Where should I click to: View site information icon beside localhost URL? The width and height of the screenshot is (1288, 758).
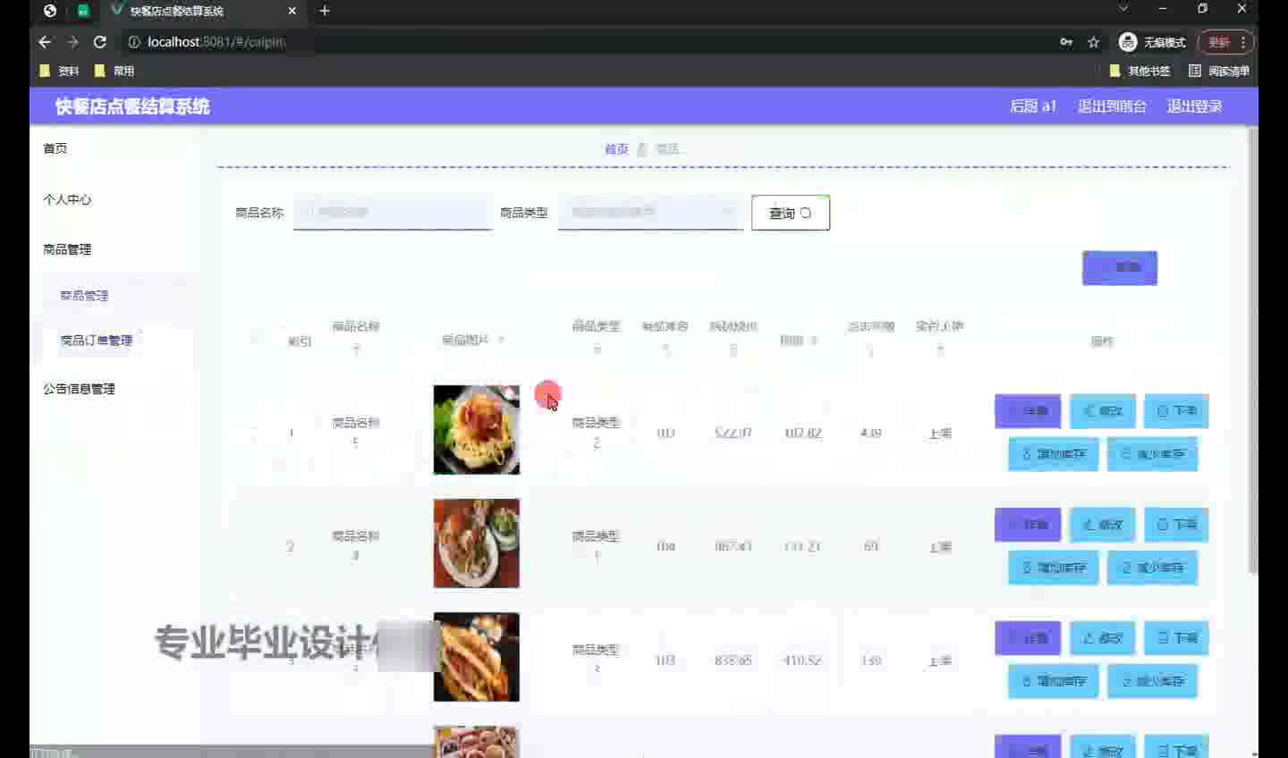pyautogui.click(x=133, y=42)
